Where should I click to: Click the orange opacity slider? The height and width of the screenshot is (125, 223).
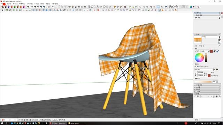pos(203,82)
